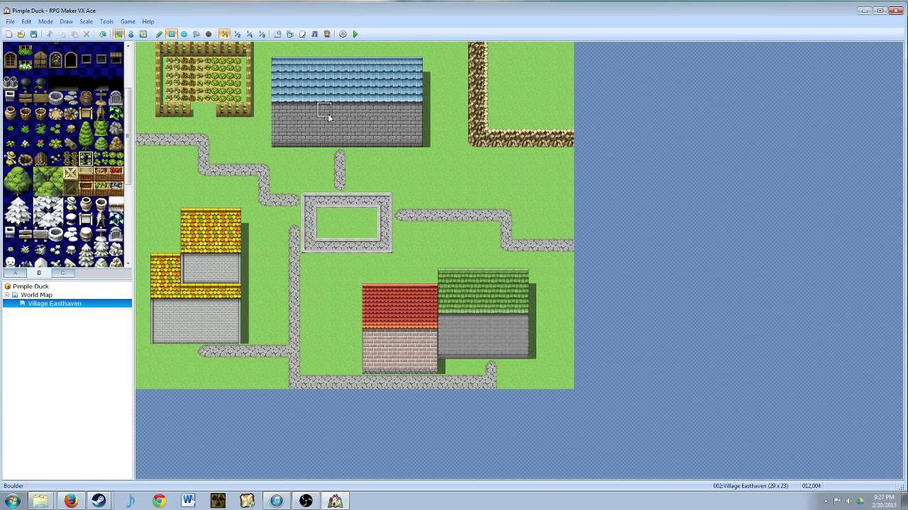
Task: Select Pimple Duck project root in tree
Action: point(31,286)
